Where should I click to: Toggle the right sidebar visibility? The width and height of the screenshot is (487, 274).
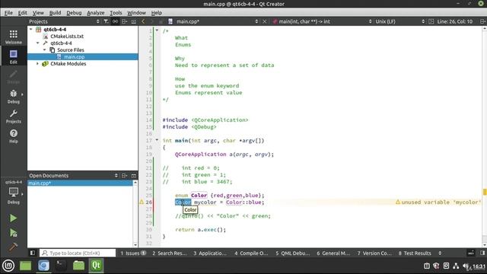click(x=482, y=253)
